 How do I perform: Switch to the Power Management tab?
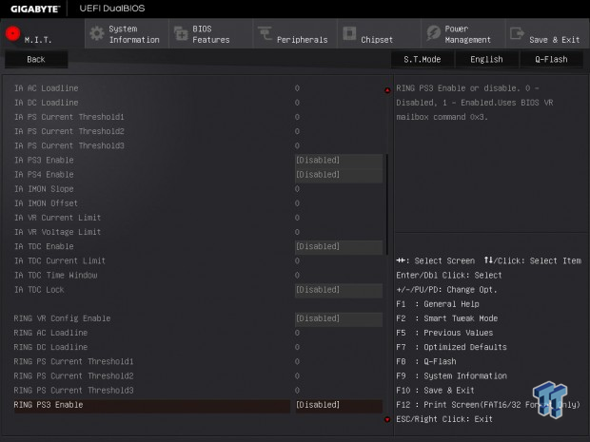click(463, 34)
